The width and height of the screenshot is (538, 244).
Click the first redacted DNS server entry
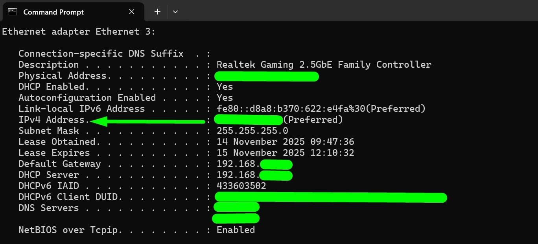tap(236, 207)
